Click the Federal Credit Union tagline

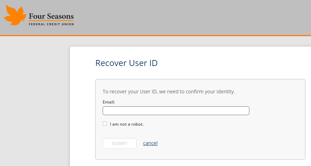tap(51, 24)
